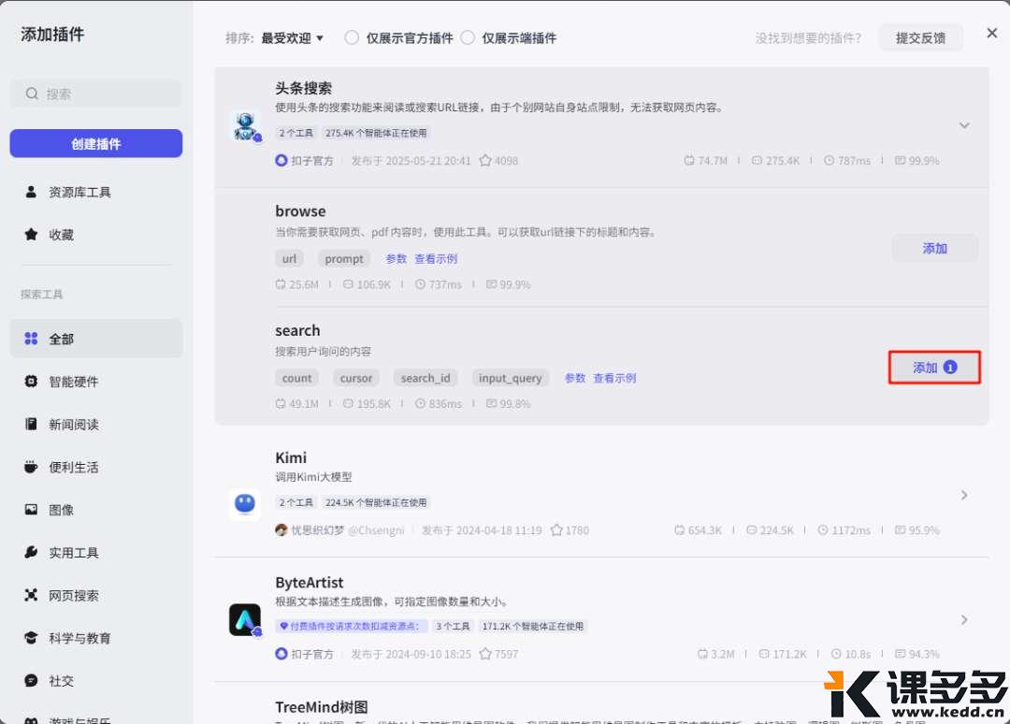1010x724 pixels.
Task: Expand the Kimi plugin row
Action: [x=964, y=495]
